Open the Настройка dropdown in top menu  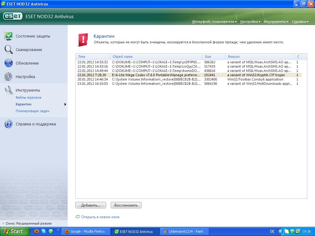(x=250, y=22)
